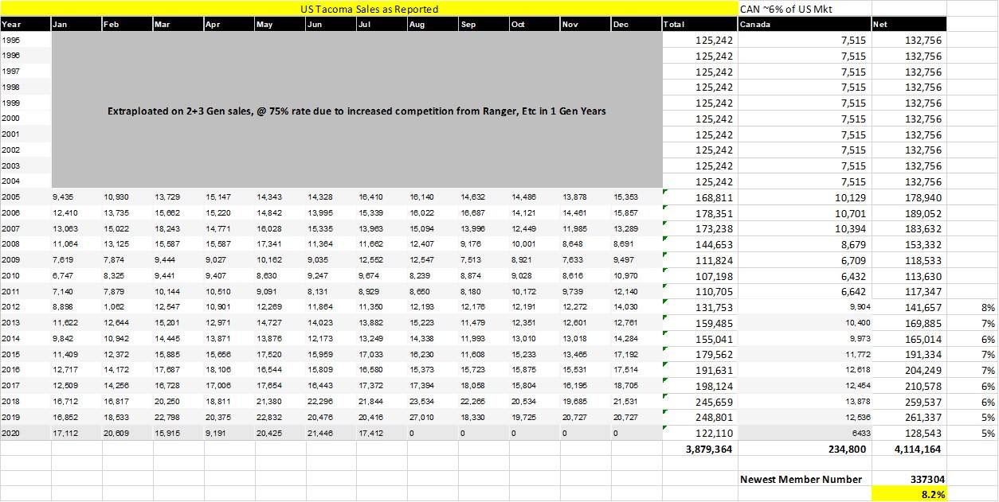Click 2005 Net cell 178,940
This screenshot has width=999, height=502.
(909, 197)
